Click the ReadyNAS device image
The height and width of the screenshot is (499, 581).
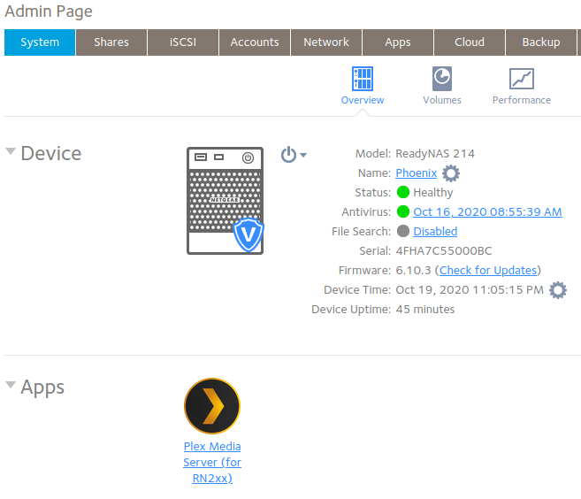225,201
